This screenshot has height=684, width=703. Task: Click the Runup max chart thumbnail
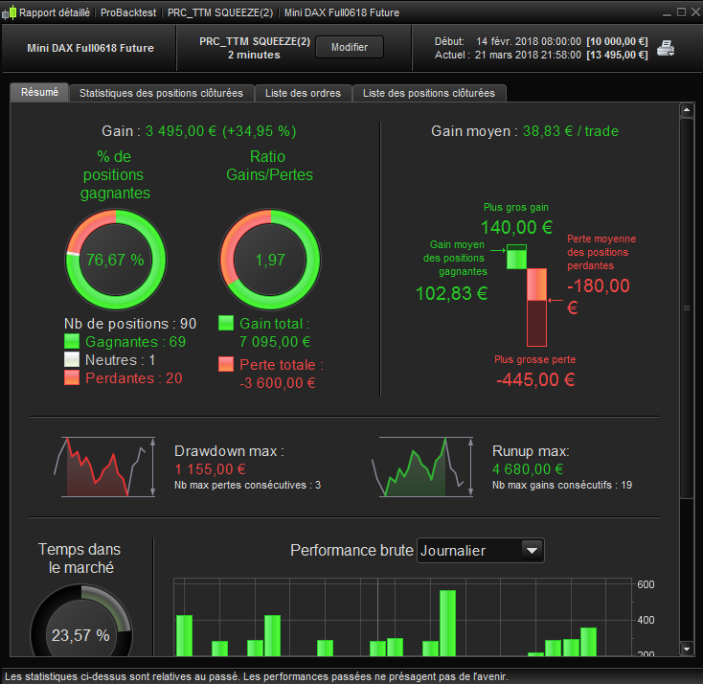[x=423, y=467]
